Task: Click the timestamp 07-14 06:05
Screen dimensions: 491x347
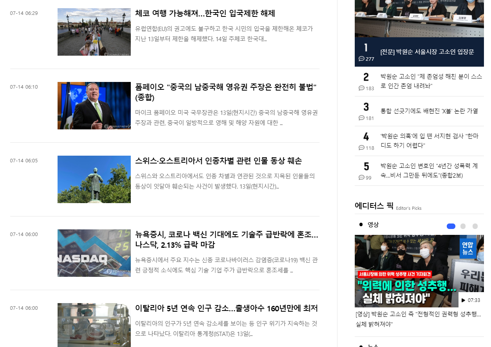Action: 24,161
